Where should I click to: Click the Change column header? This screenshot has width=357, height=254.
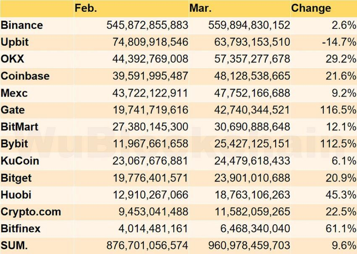(x=311, y=8)
